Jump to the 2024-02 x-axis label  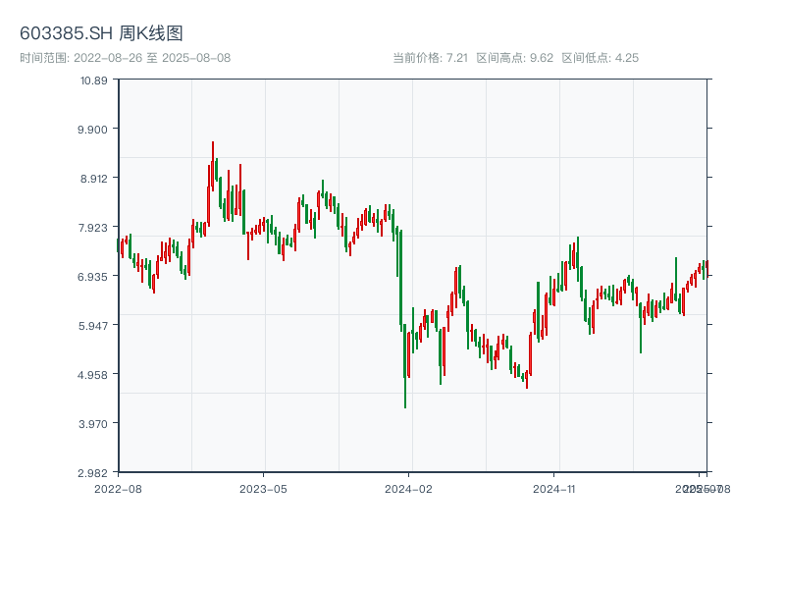(409, 488)
